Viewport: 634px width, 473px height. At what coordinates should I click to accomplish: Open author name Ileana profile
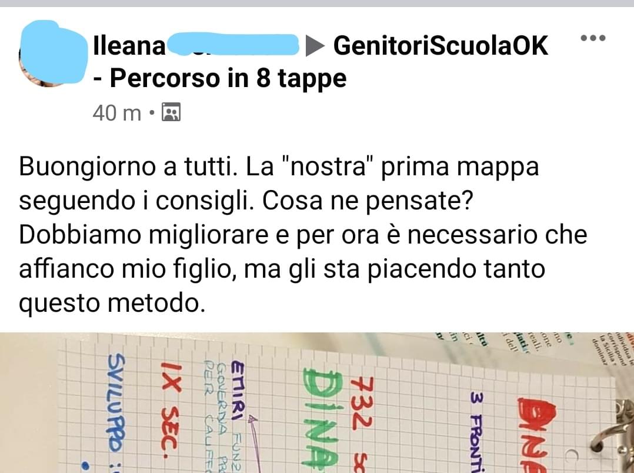click(129, 45)
